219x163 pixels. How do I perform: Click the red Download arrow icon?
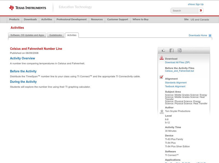(162, 58)
